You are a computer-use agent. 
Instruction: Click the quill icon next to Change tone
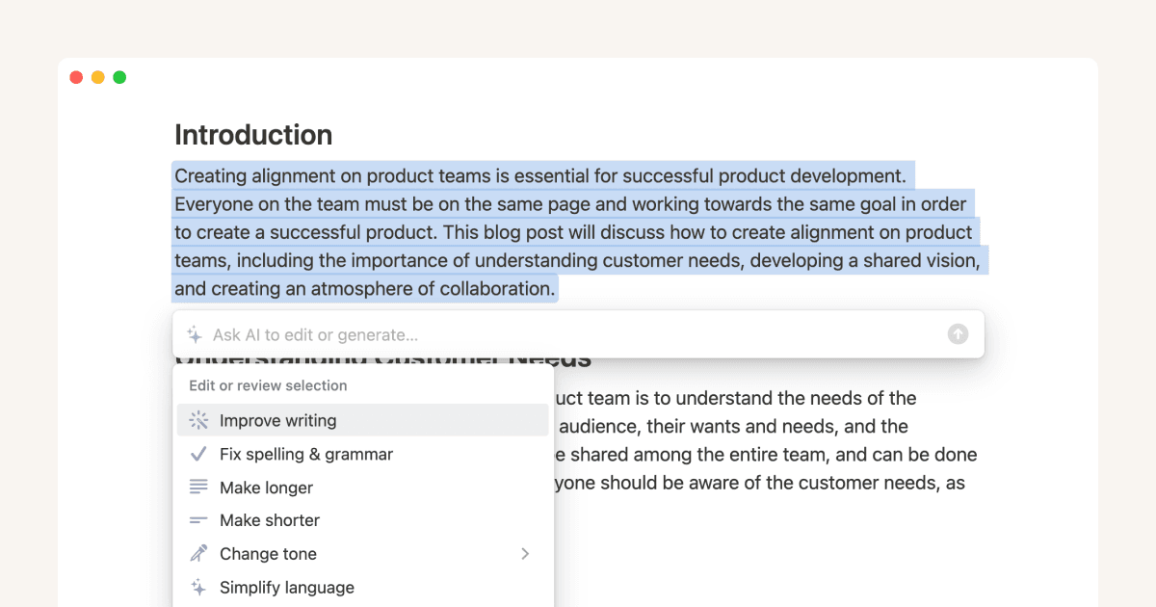click(x=197, y=554)
